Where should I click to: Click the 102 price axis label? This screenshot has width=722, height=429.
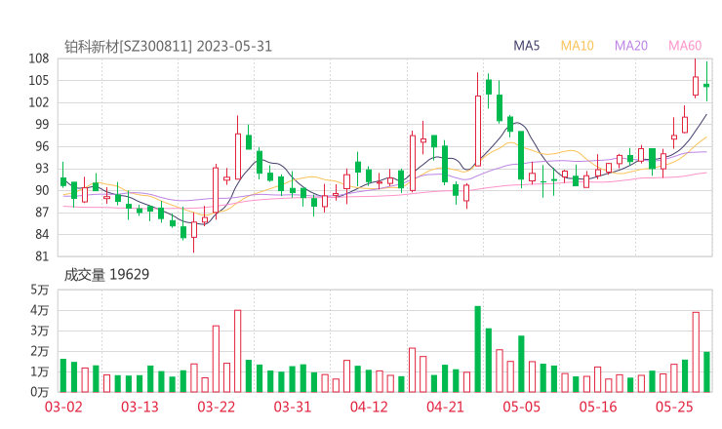click(x=39, y=102)
